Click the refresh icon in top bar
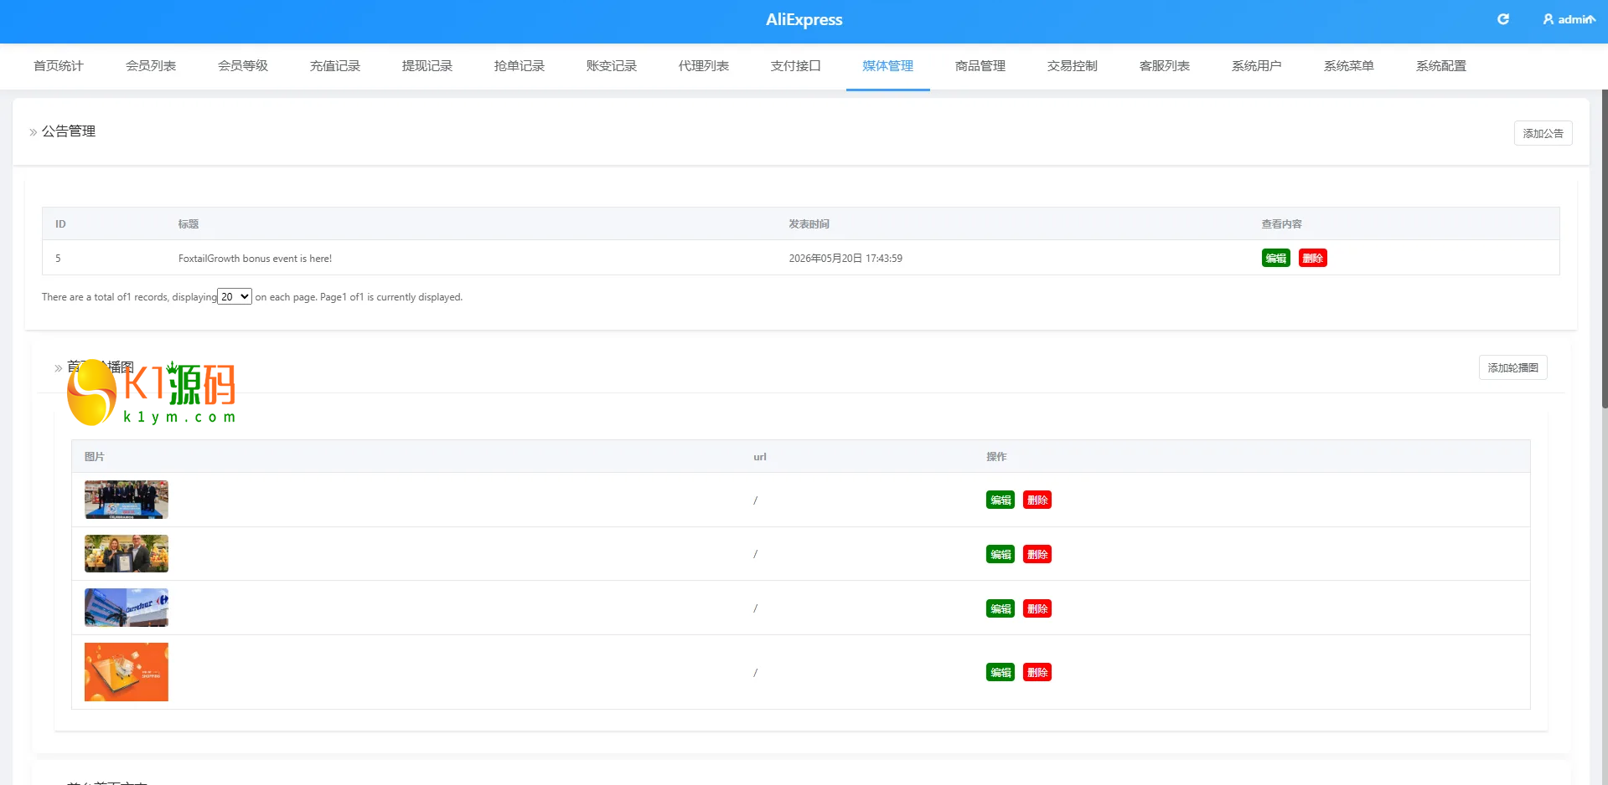 (x=1503, y=19)
